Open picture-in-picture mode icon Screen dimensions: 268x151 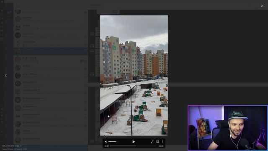pyautogui.click(x=157, y=142)
